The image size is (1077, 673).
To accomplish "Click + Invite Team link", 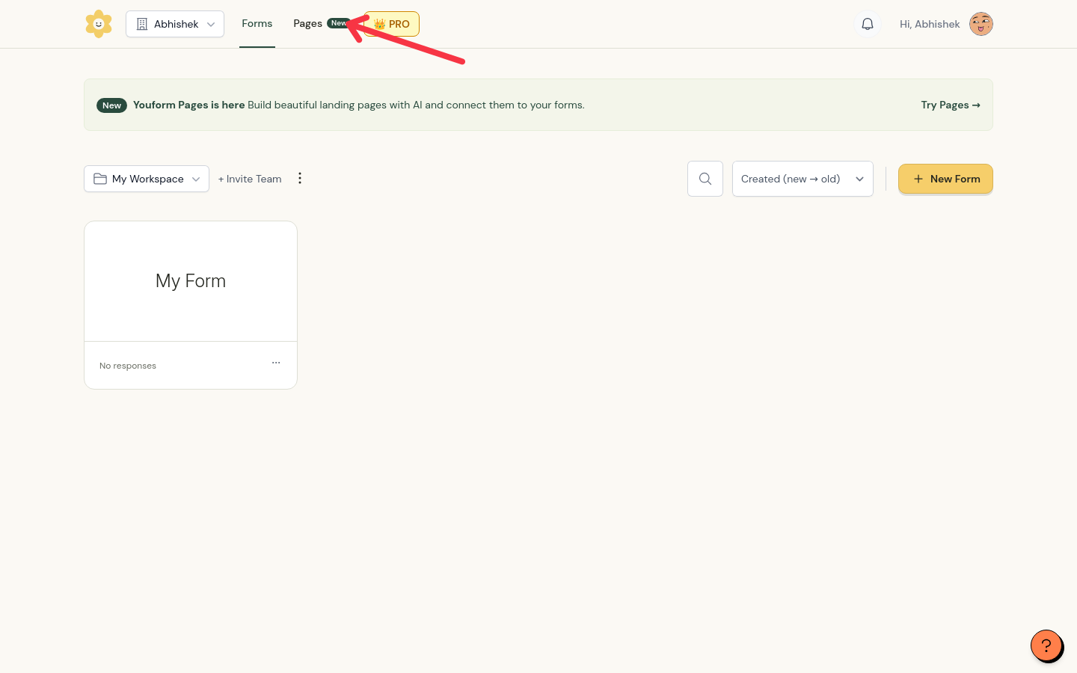I will tap(250, 179).
